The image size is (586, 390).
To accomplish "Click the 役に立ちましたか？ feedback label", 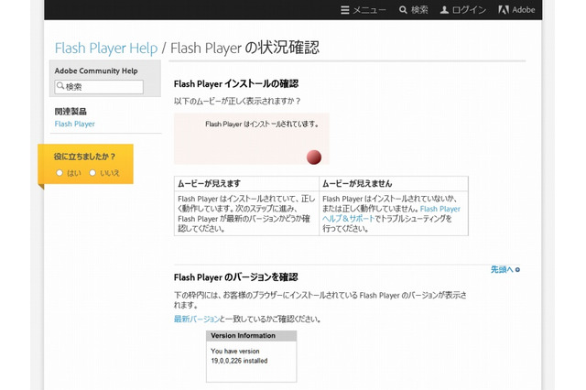I will 84,157.
